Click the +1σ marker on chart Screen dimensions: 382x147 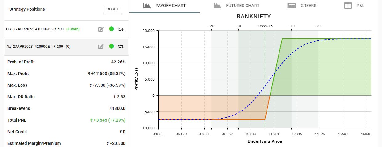(292, 26)
